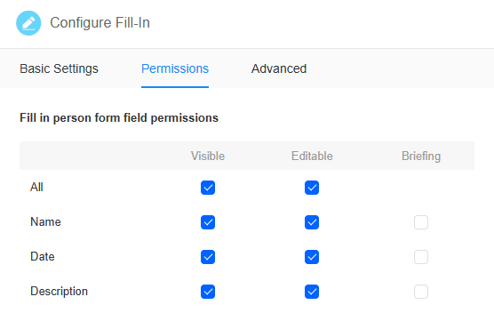Toggle Visible checkbox in Date row
This screenshot has width=494, height=321.
(x=208, y=257)
